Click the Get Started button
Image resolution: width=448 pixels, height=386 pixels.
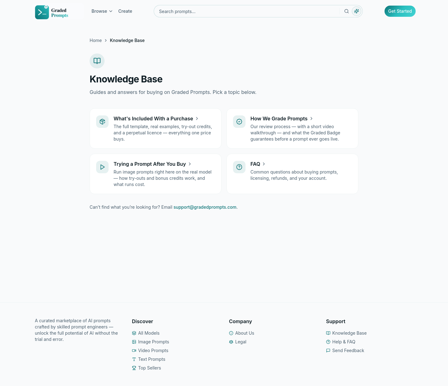(x=400, y=11)
